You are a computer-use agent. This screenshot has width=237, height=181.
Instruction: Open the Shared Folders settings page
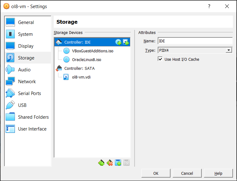click(33, 117)
